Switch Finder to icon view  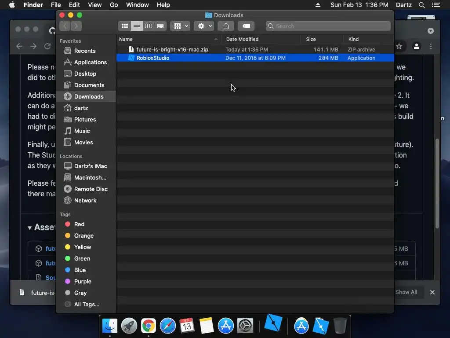(124, 26)
